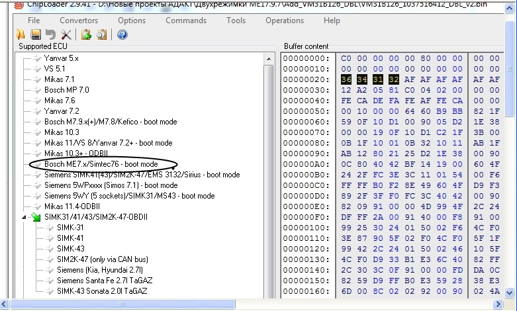Click the outer vertical scrollbar up arrow
The height and width of the screenshot is (311, 517).
pos(509,8)
